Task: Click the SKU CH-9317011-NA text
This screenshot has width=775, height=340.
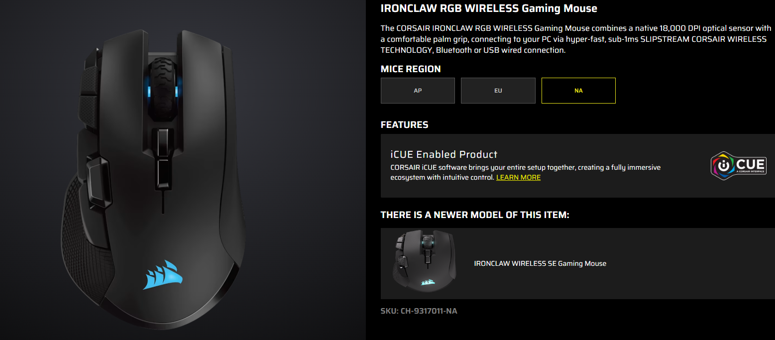Action: tap(419, 311)
